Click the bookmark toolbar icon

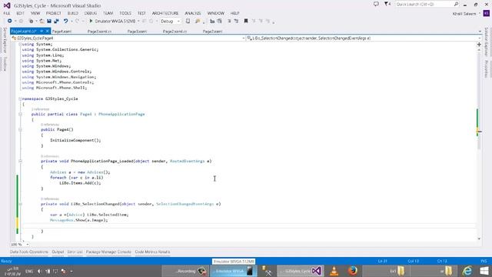[246, 21]
